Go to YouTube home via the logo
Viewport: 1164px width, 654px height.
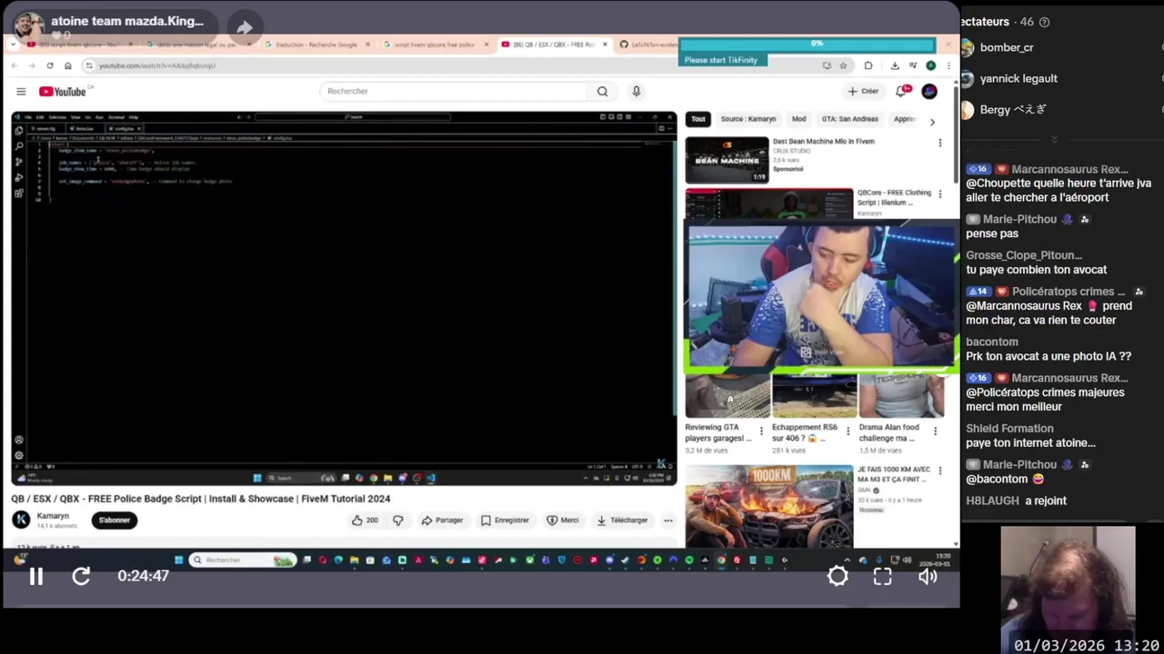point(63,91)
